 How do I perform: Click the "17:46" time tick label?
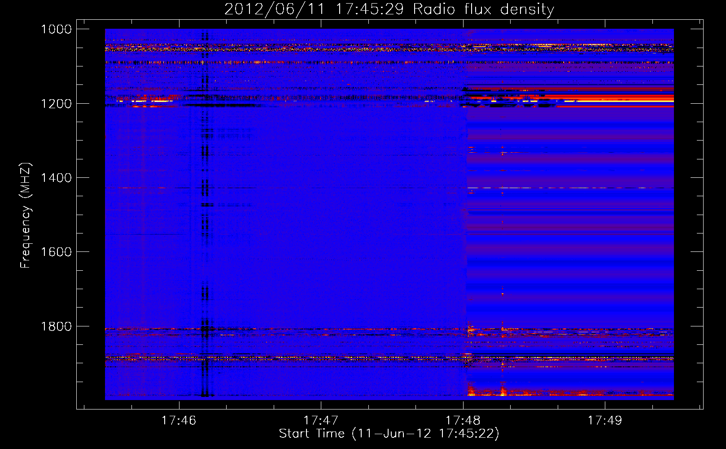tap(179, 420)
